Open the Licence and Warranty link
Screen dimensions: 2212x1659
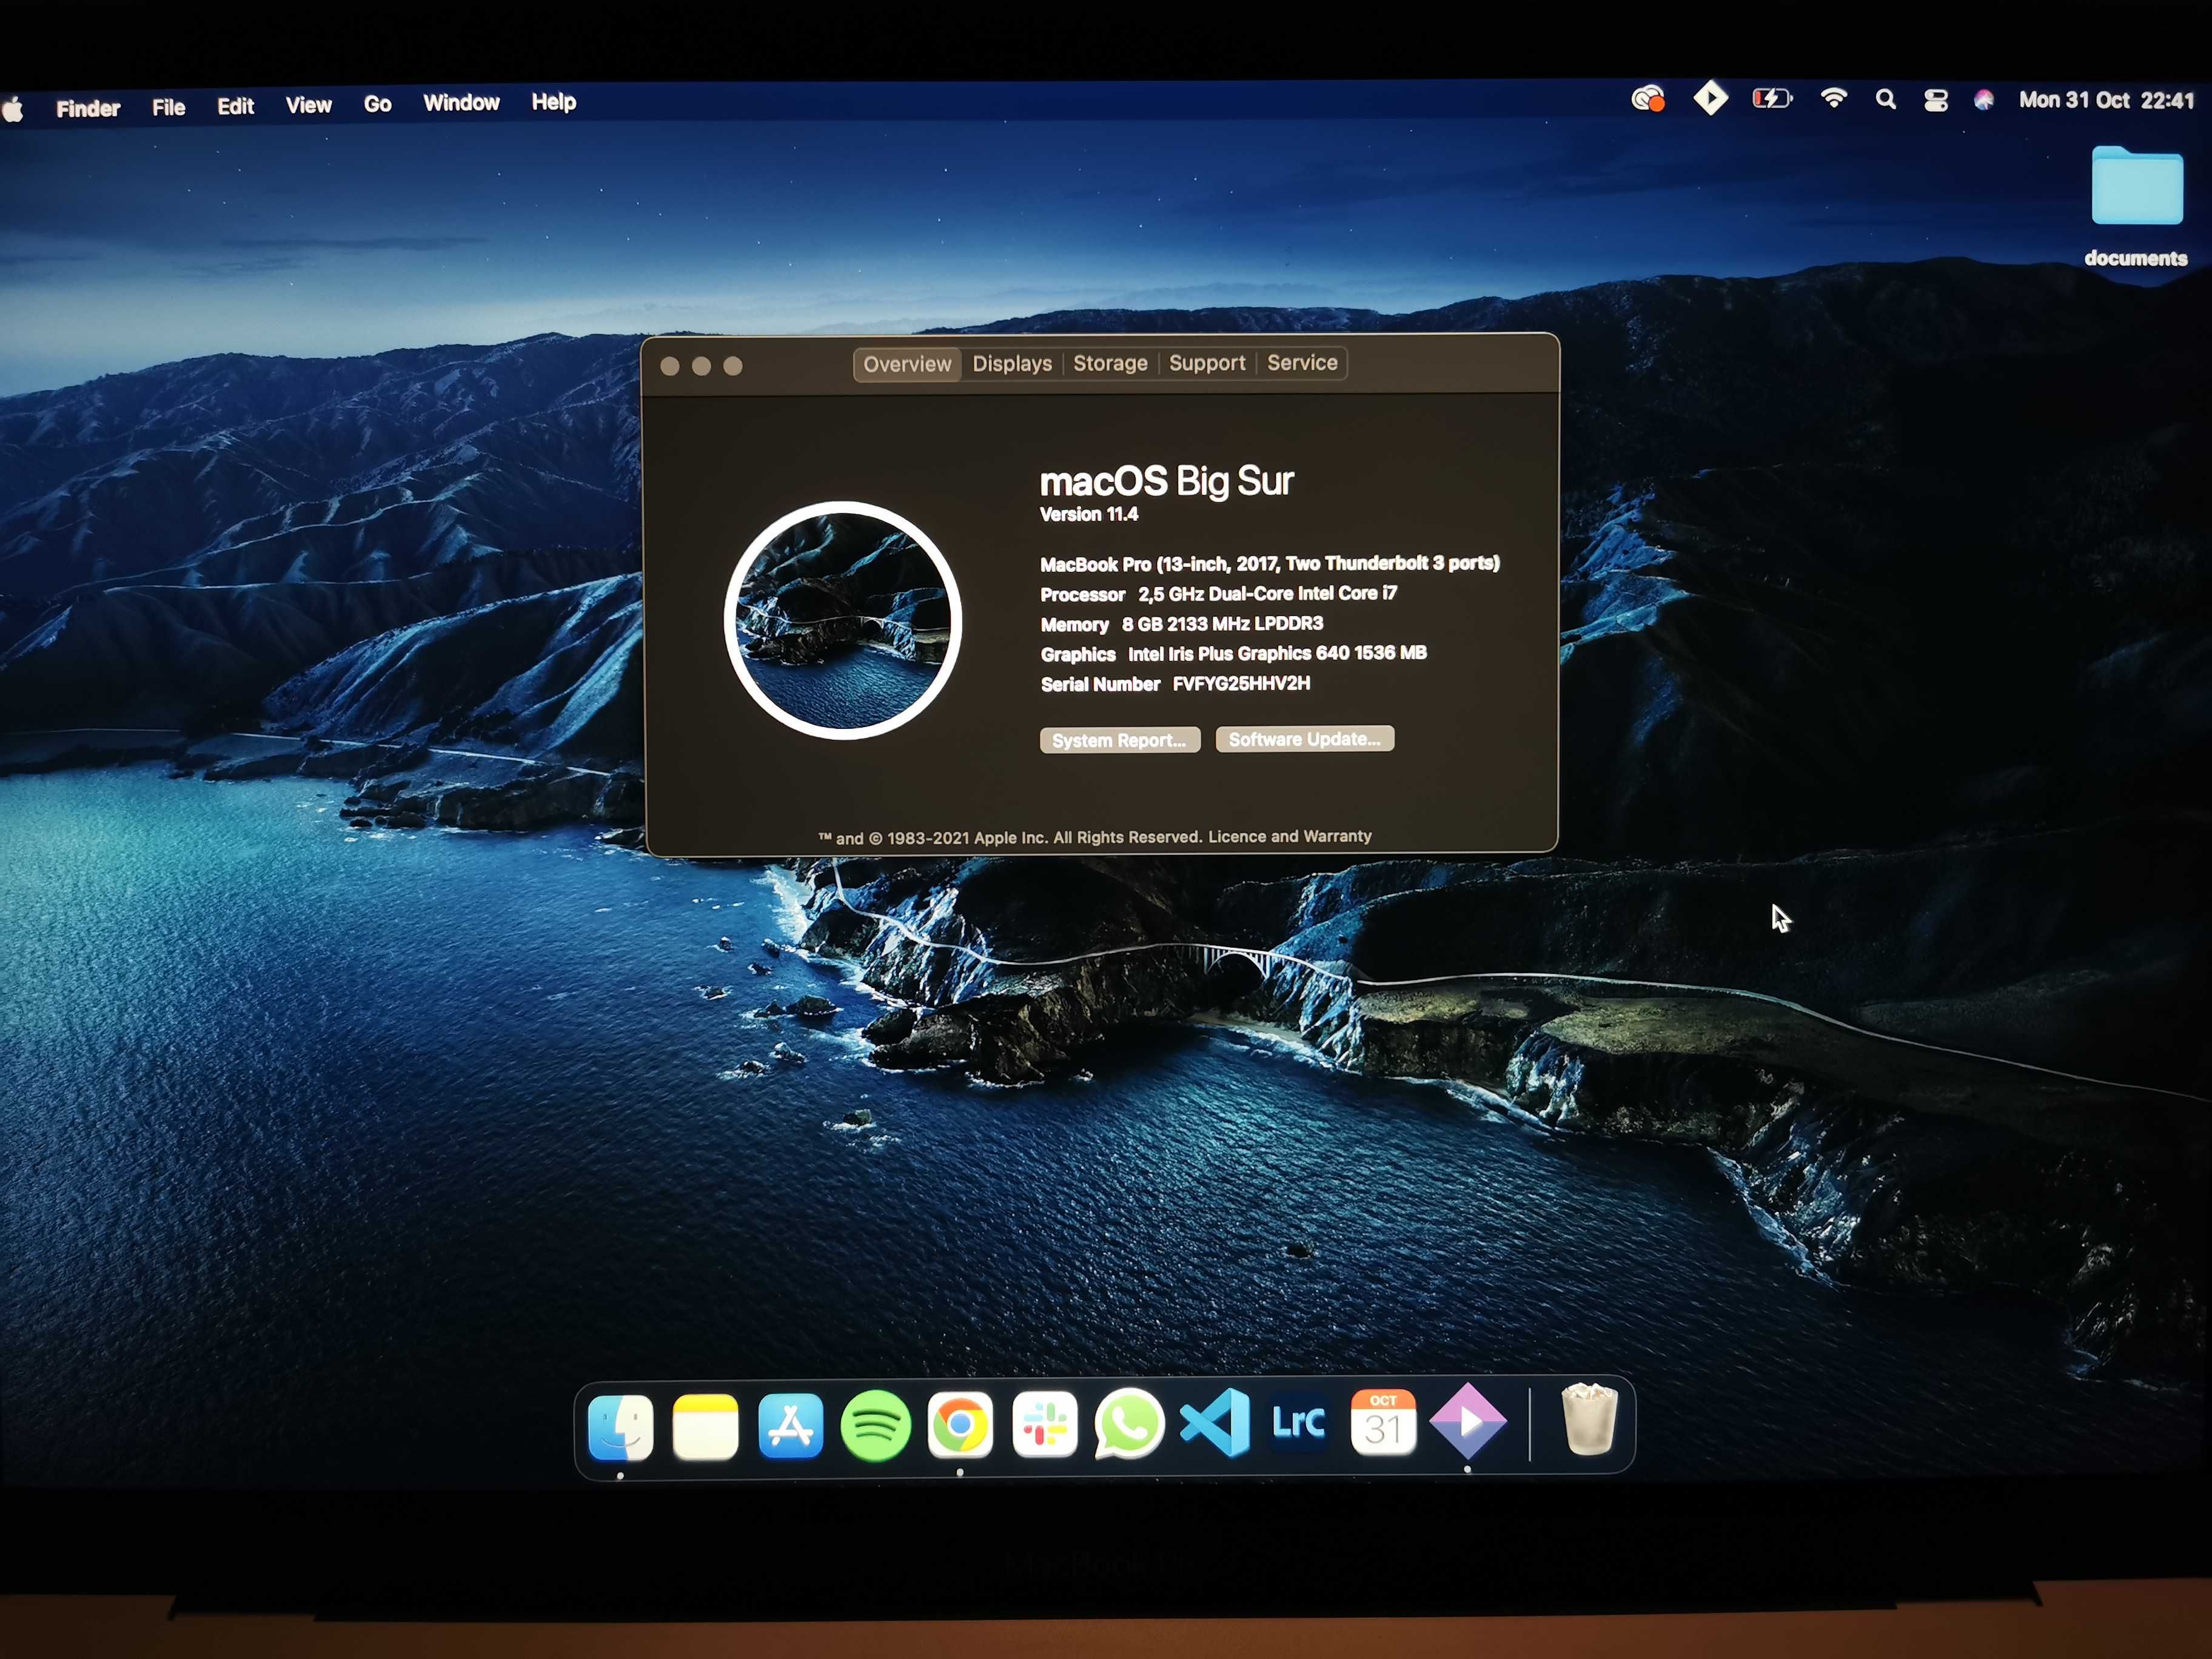tap(1290, 836)
